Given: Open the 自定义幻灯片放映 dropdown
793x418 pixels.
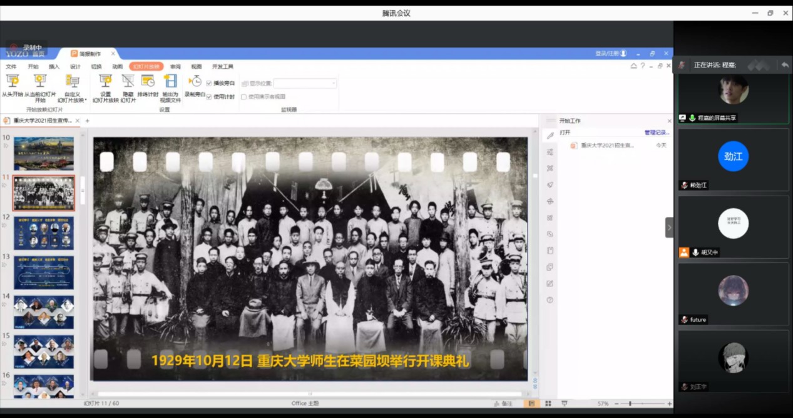Looking at the screenshot, I should coord(73,87).
